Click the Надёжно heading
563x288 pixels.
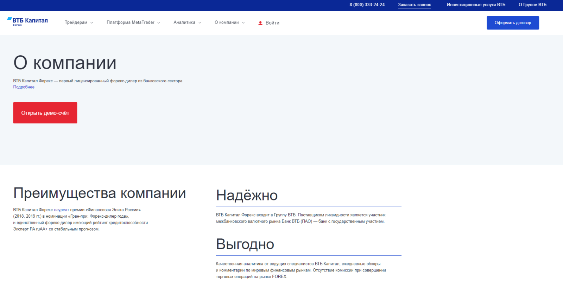coord(247,195)
